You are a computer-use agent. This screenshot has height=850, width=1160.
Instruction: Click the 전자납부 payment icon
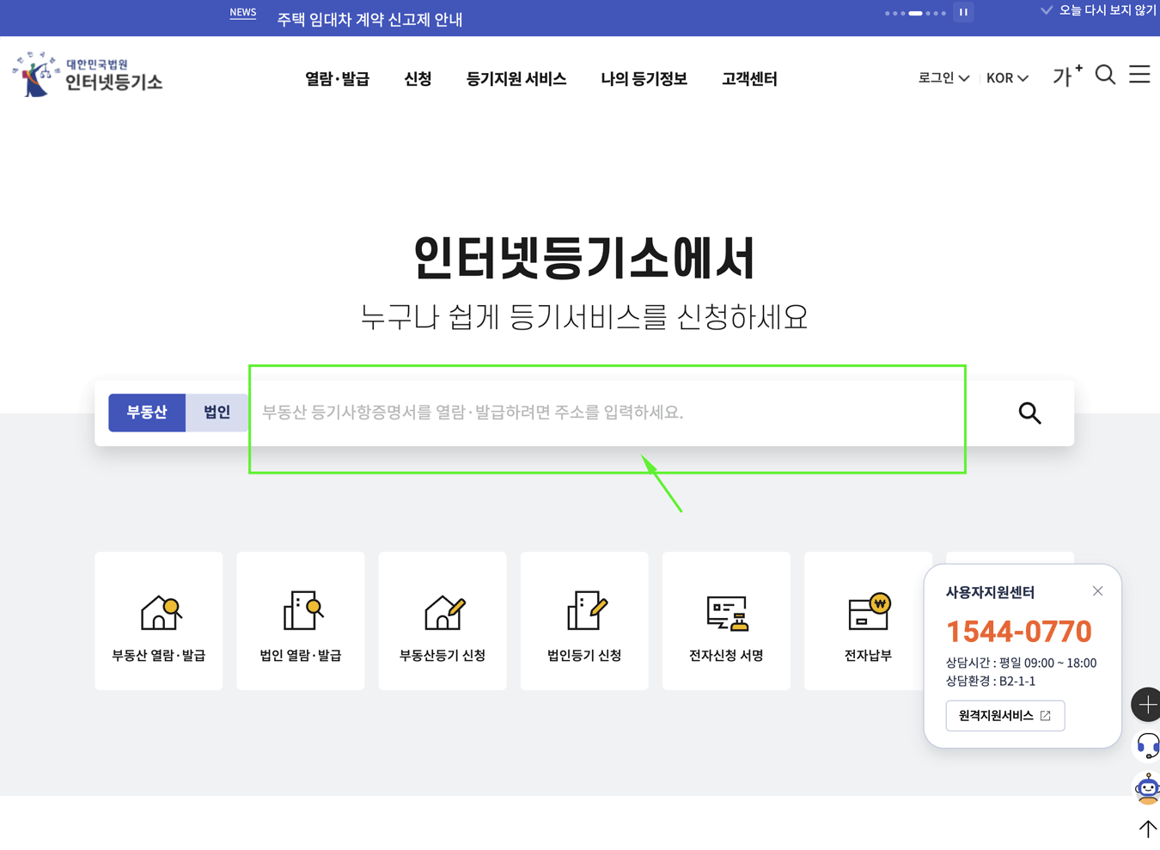[867, 610]
